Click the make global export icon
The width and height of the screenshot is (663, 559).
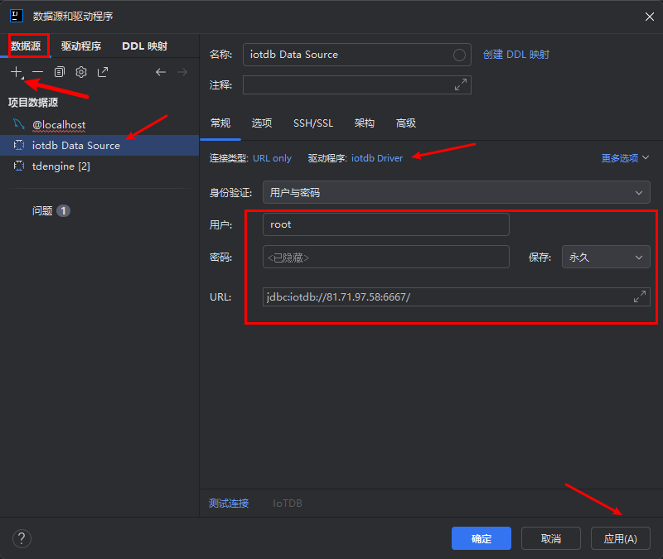103,72
